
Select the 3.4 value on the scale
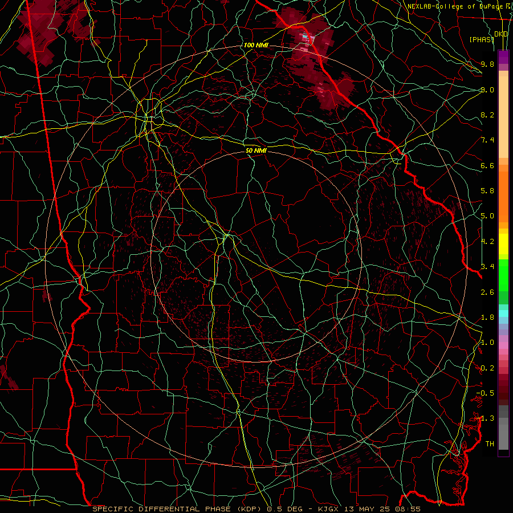pyautogui.click(x=487, y=267)
